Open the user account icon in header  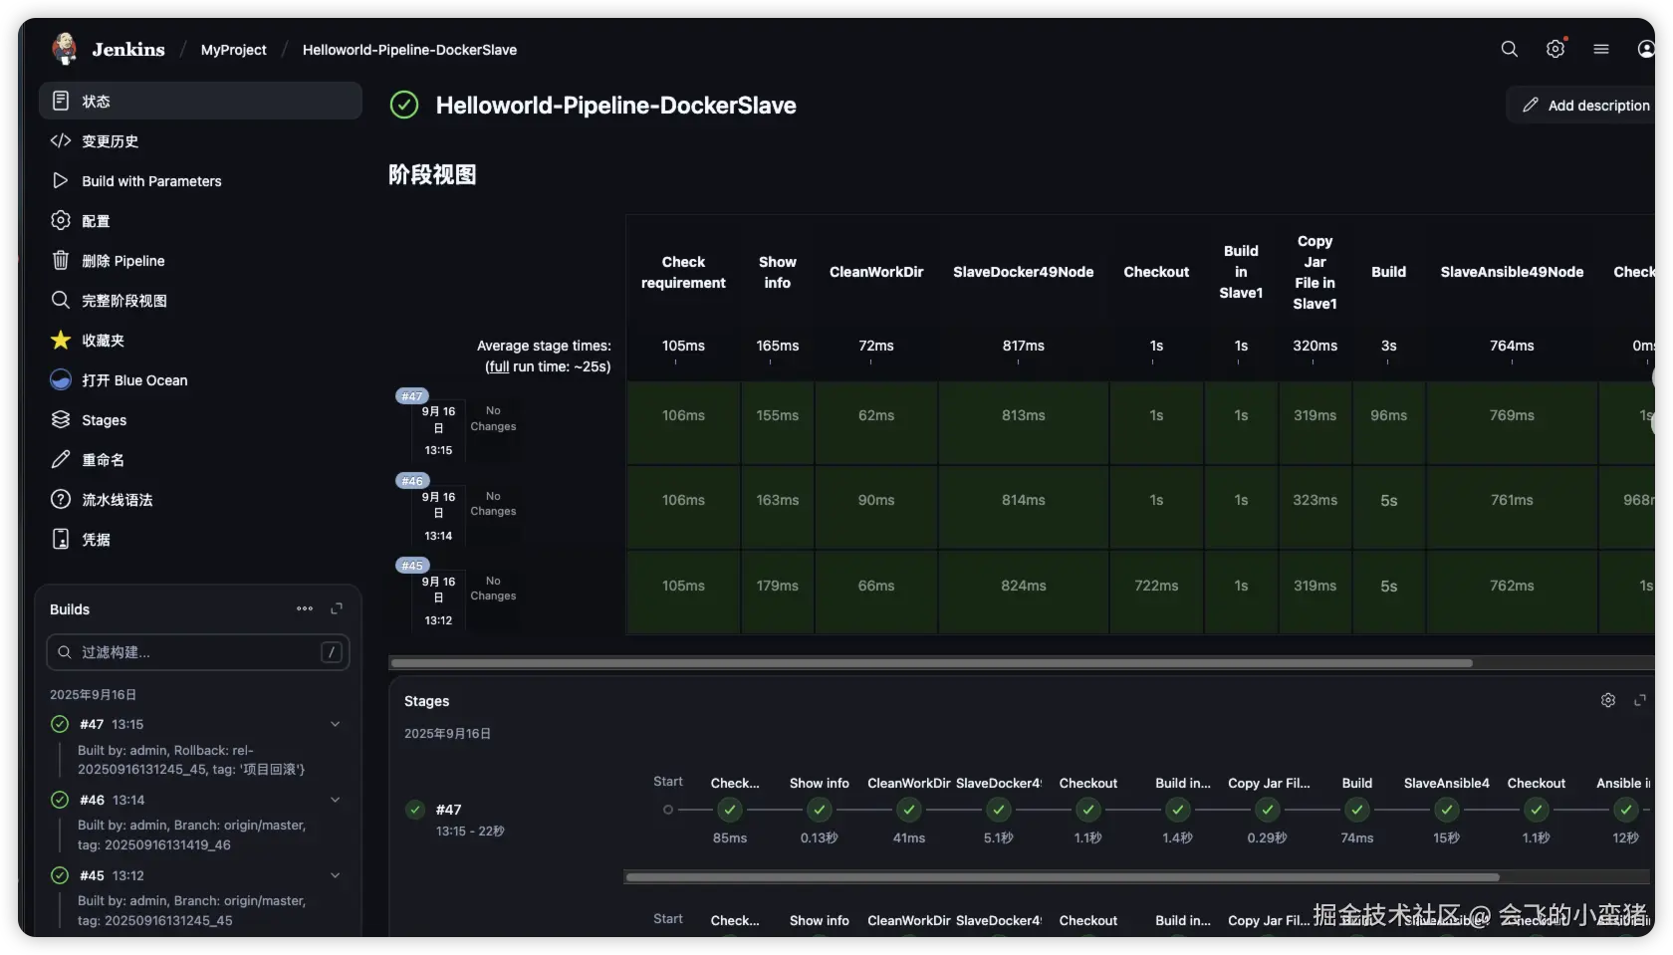pyautogui.click(x=1646, y=49)
